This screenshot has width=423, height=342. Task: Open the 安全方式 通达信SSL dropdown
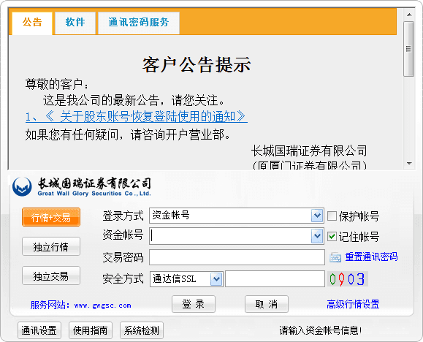click(186, 279)
